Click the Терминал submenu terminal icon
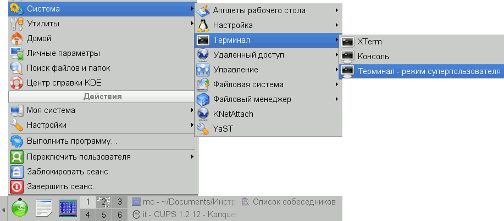 tap(203, 40)
